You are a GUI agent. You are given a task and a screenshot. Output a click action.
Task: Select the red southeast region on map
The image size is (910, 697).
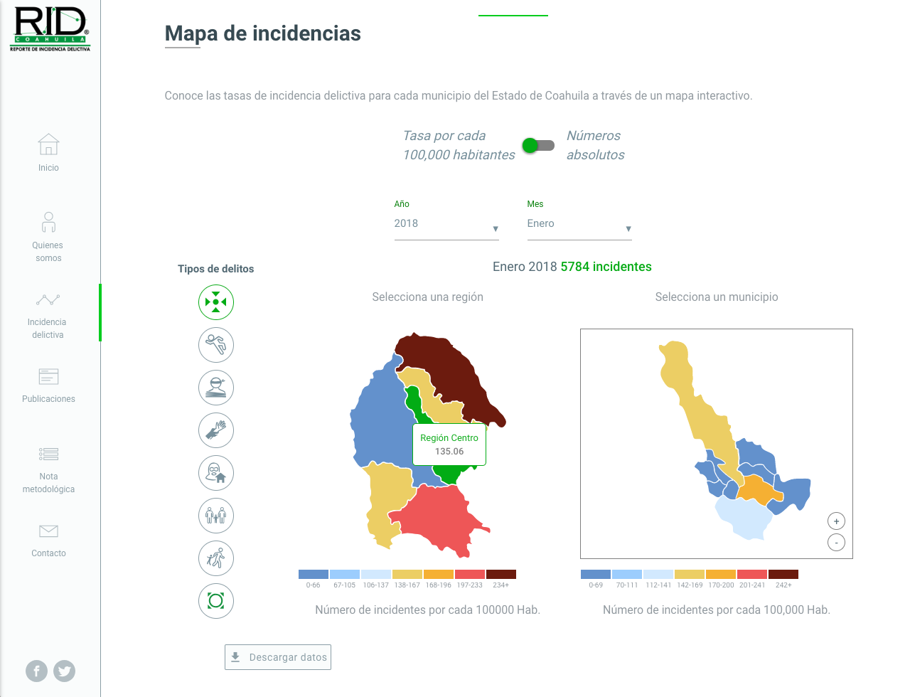(437, 516)
